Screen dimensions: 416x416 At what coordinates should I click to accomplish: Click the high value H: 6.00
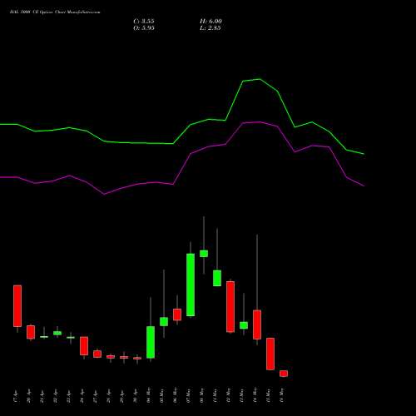(210, 21)
